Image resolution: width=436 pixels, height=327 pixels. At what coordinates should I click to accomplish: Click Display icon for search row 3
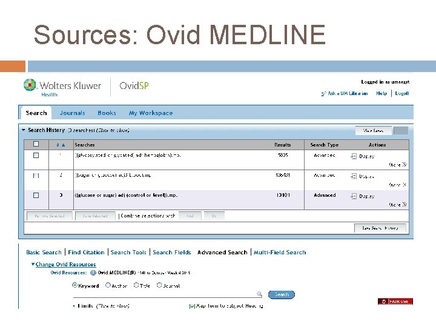(x=354, y=196)
